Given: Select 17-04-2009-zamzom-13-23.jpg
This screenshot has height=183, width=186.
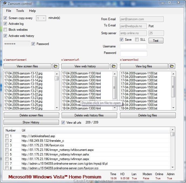Looking at the screenshot, I should point(23,98).
